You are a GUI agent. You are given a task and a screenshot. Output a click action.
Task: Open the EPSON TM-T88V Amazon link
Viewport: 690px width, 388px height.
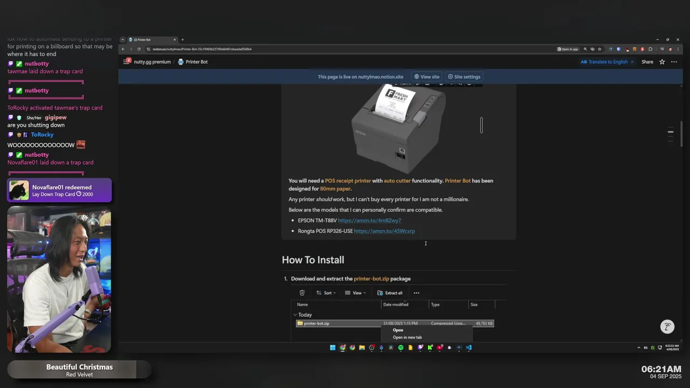pos(369,220)
